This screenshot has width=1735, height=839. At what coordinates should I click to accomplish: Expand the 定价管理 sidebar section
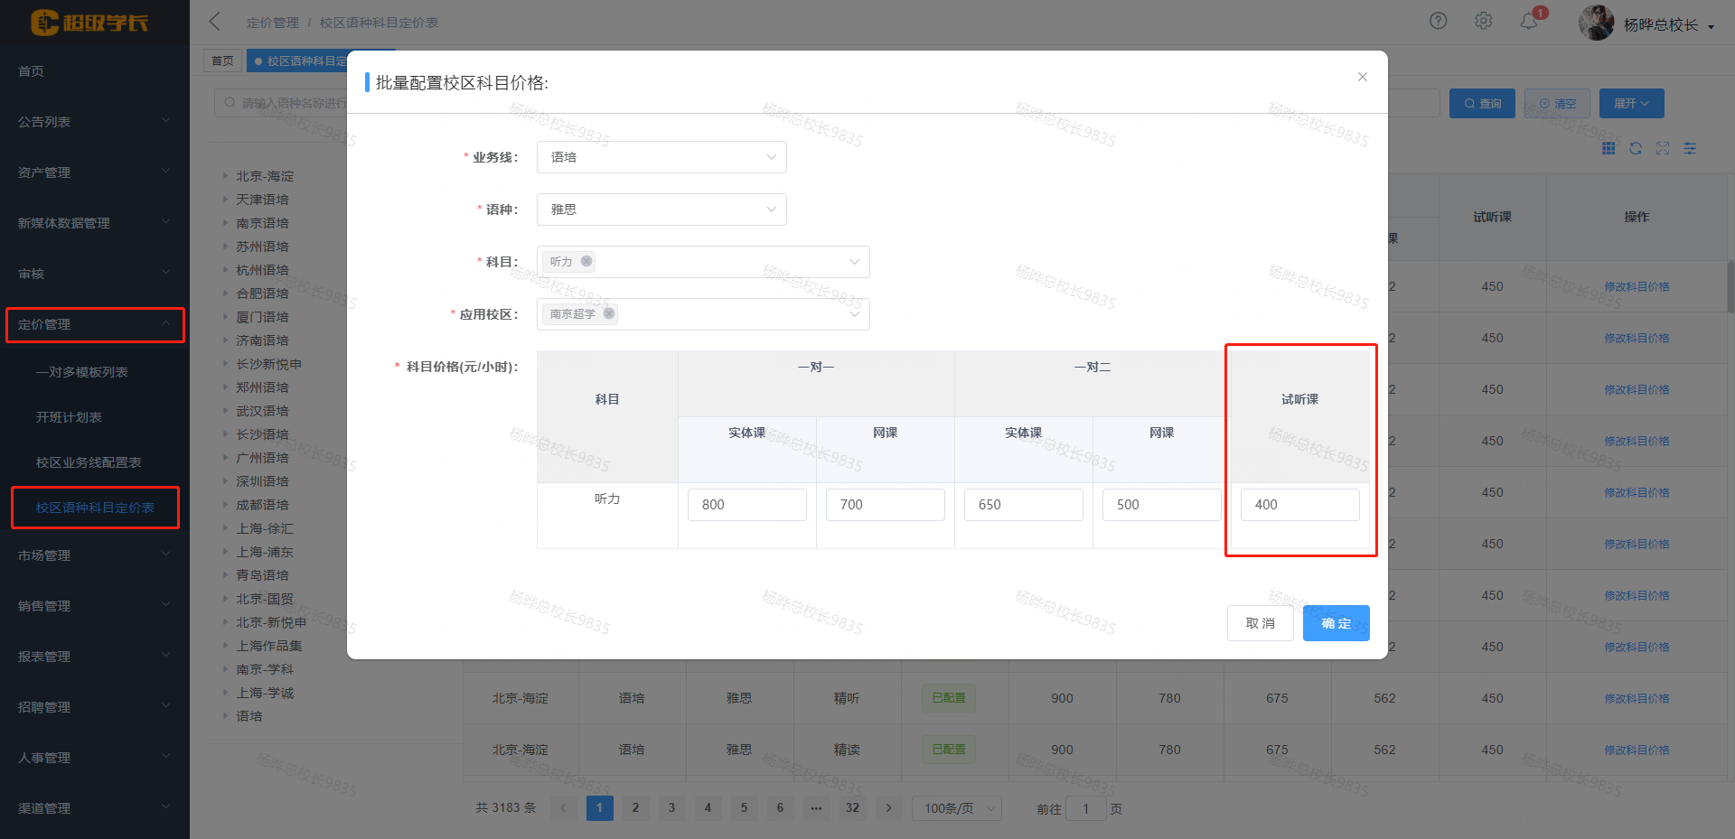pos(95,324)
